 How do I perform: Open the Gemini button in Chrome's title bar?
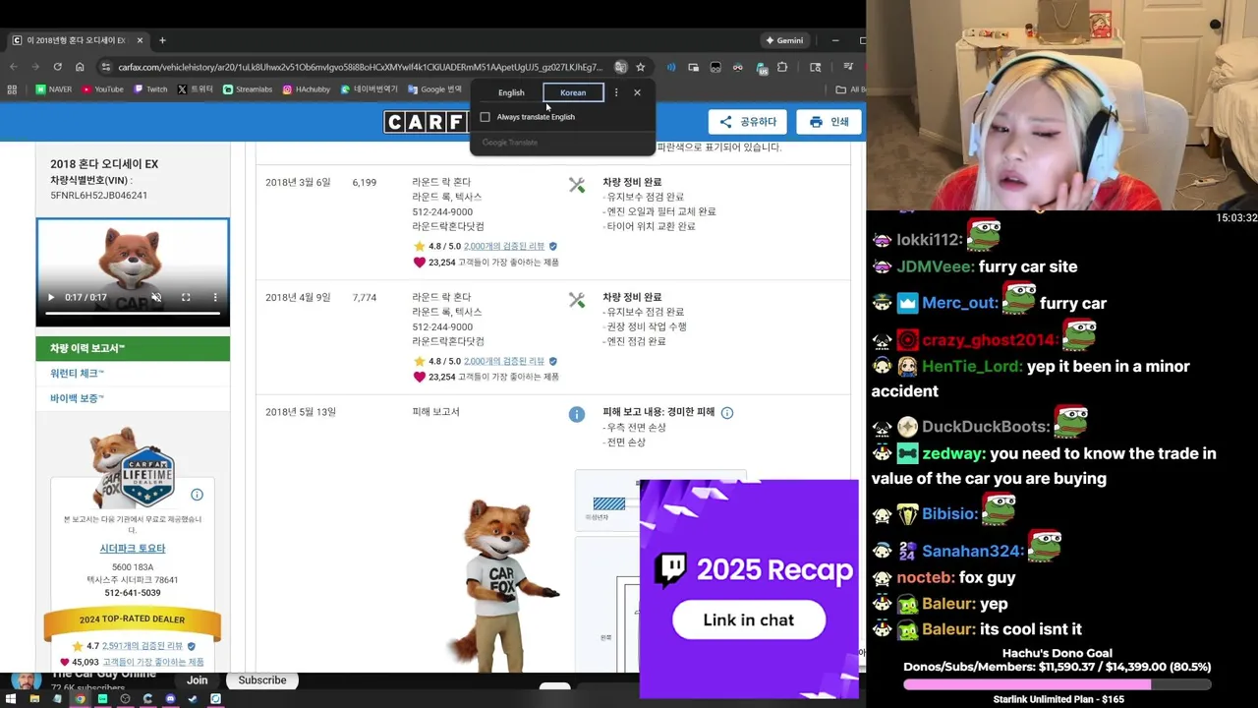[784, 40]
